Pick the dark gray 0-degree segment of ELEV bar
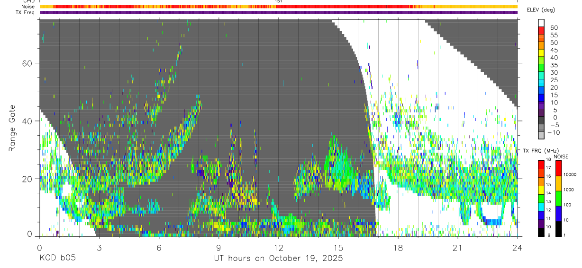 541,121
